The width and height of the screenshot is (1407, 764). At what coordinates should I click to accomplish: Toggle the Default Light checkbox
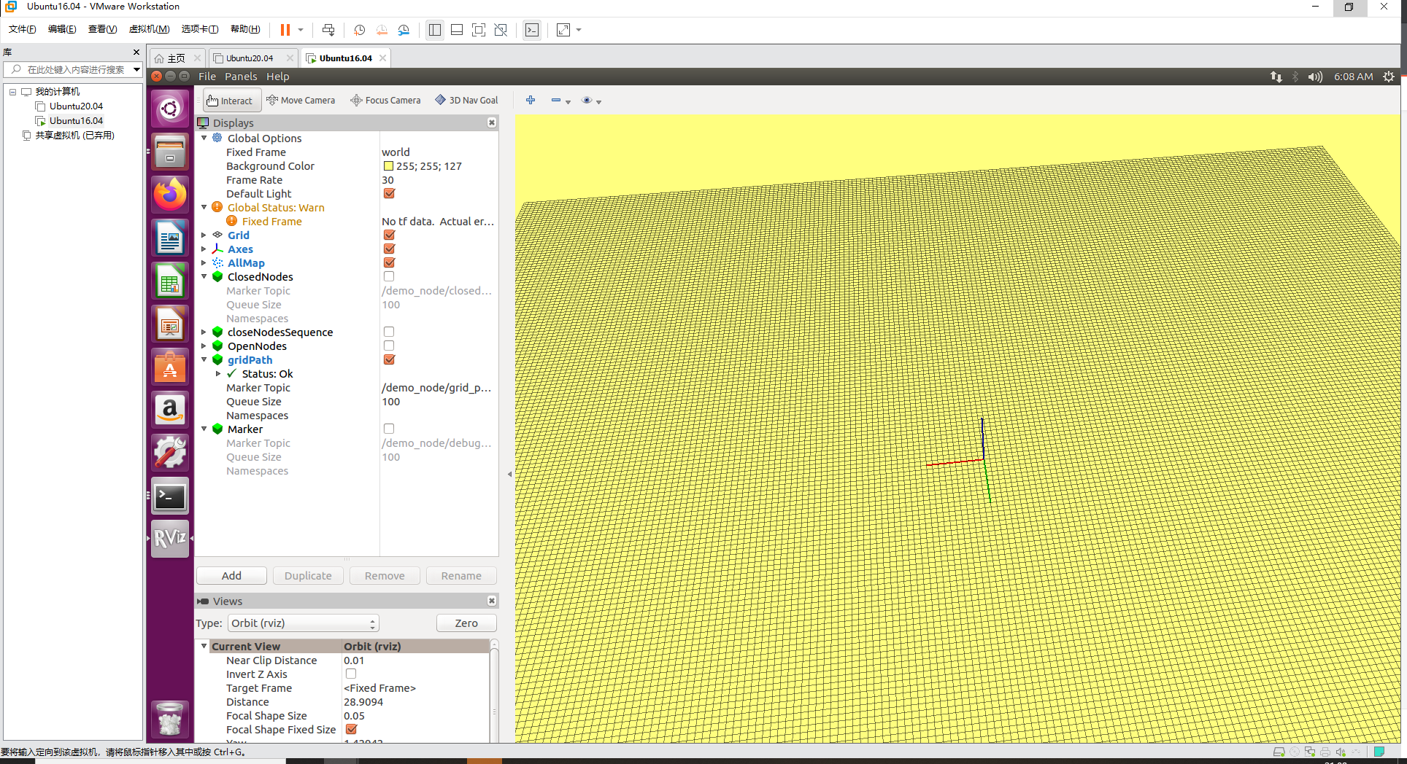[389, 193]
